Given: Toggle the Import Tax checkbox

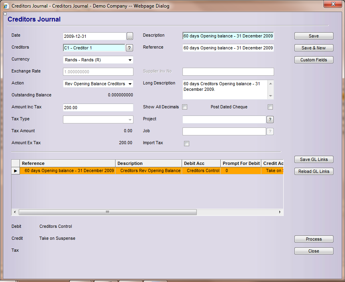Looking at the screenshot, I should point(186,144).
